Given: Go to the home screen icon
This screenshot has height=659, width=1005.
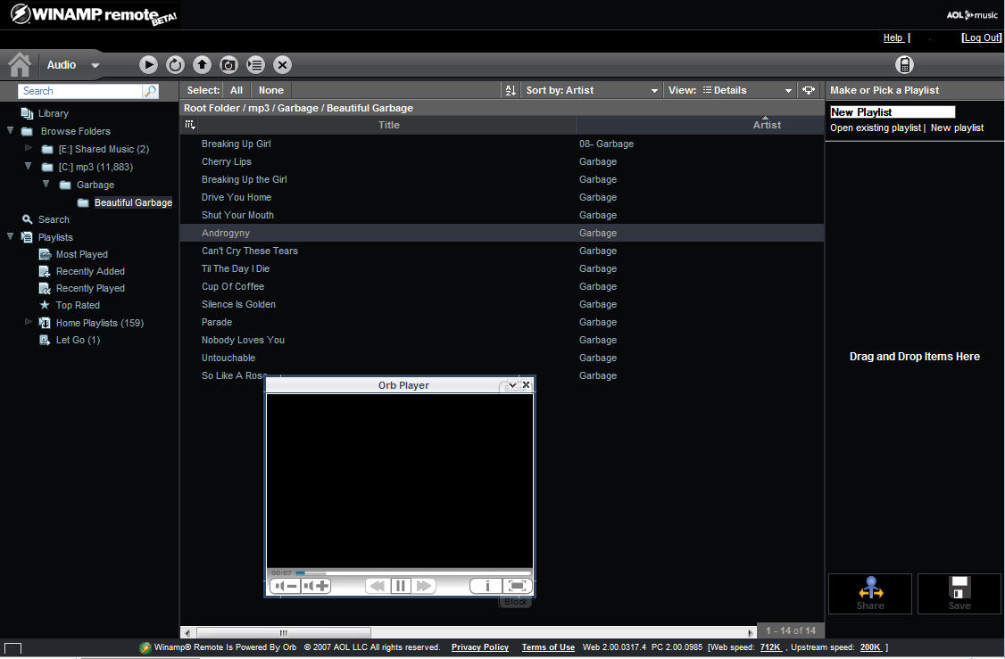Looking at the screenshot, I should (18, 64).
